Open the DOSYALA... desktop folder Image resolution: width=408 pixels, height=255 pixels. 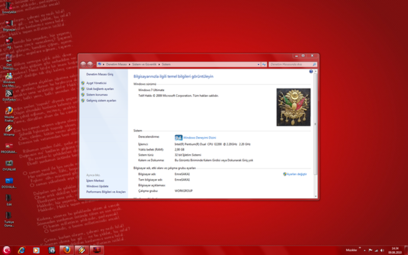9,183
